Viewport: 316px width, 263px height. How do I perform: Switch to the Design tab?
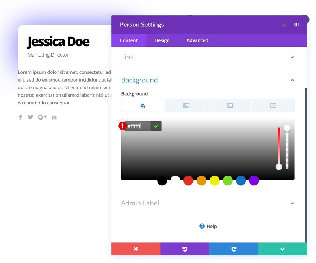pyautogui.click(x=162, y=40)
